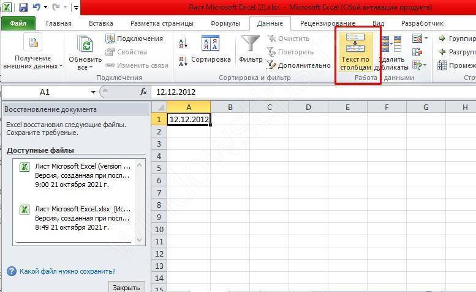Open the What-If analysis icon
Viewport: 476px width, 292px height.
(417, 65)
